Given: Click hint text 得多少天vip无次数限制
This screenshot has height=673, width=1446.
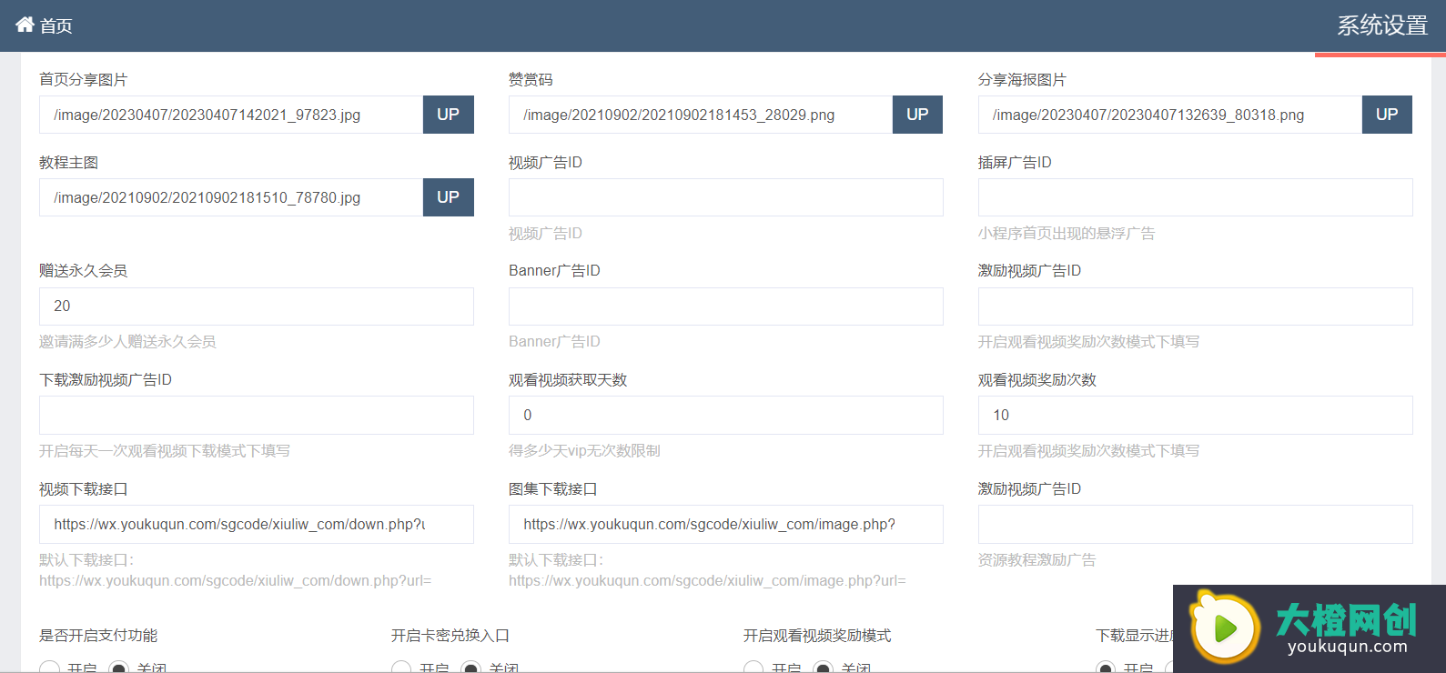Looking at the screenshot, I should (x=584, y=451).
